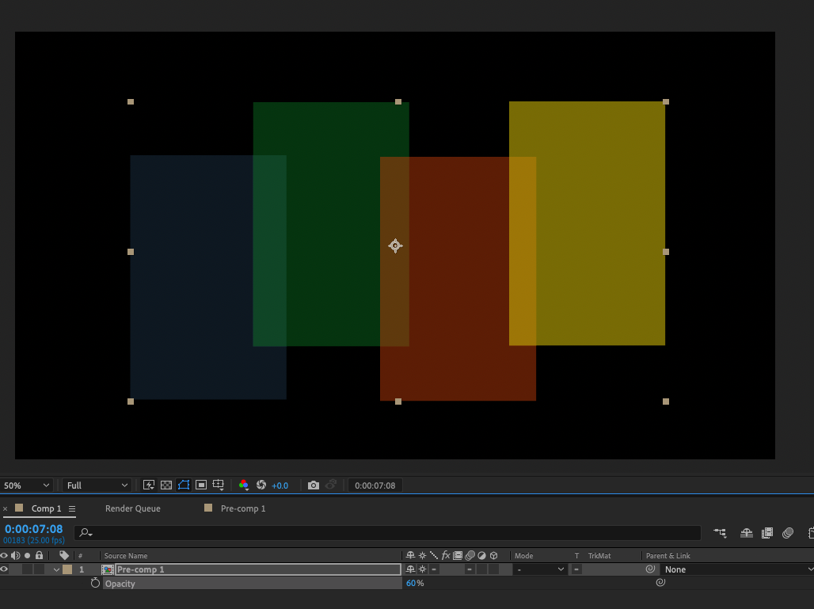
Task: Take a Snapshot of the composition view
Action: [x=314, y=485]
